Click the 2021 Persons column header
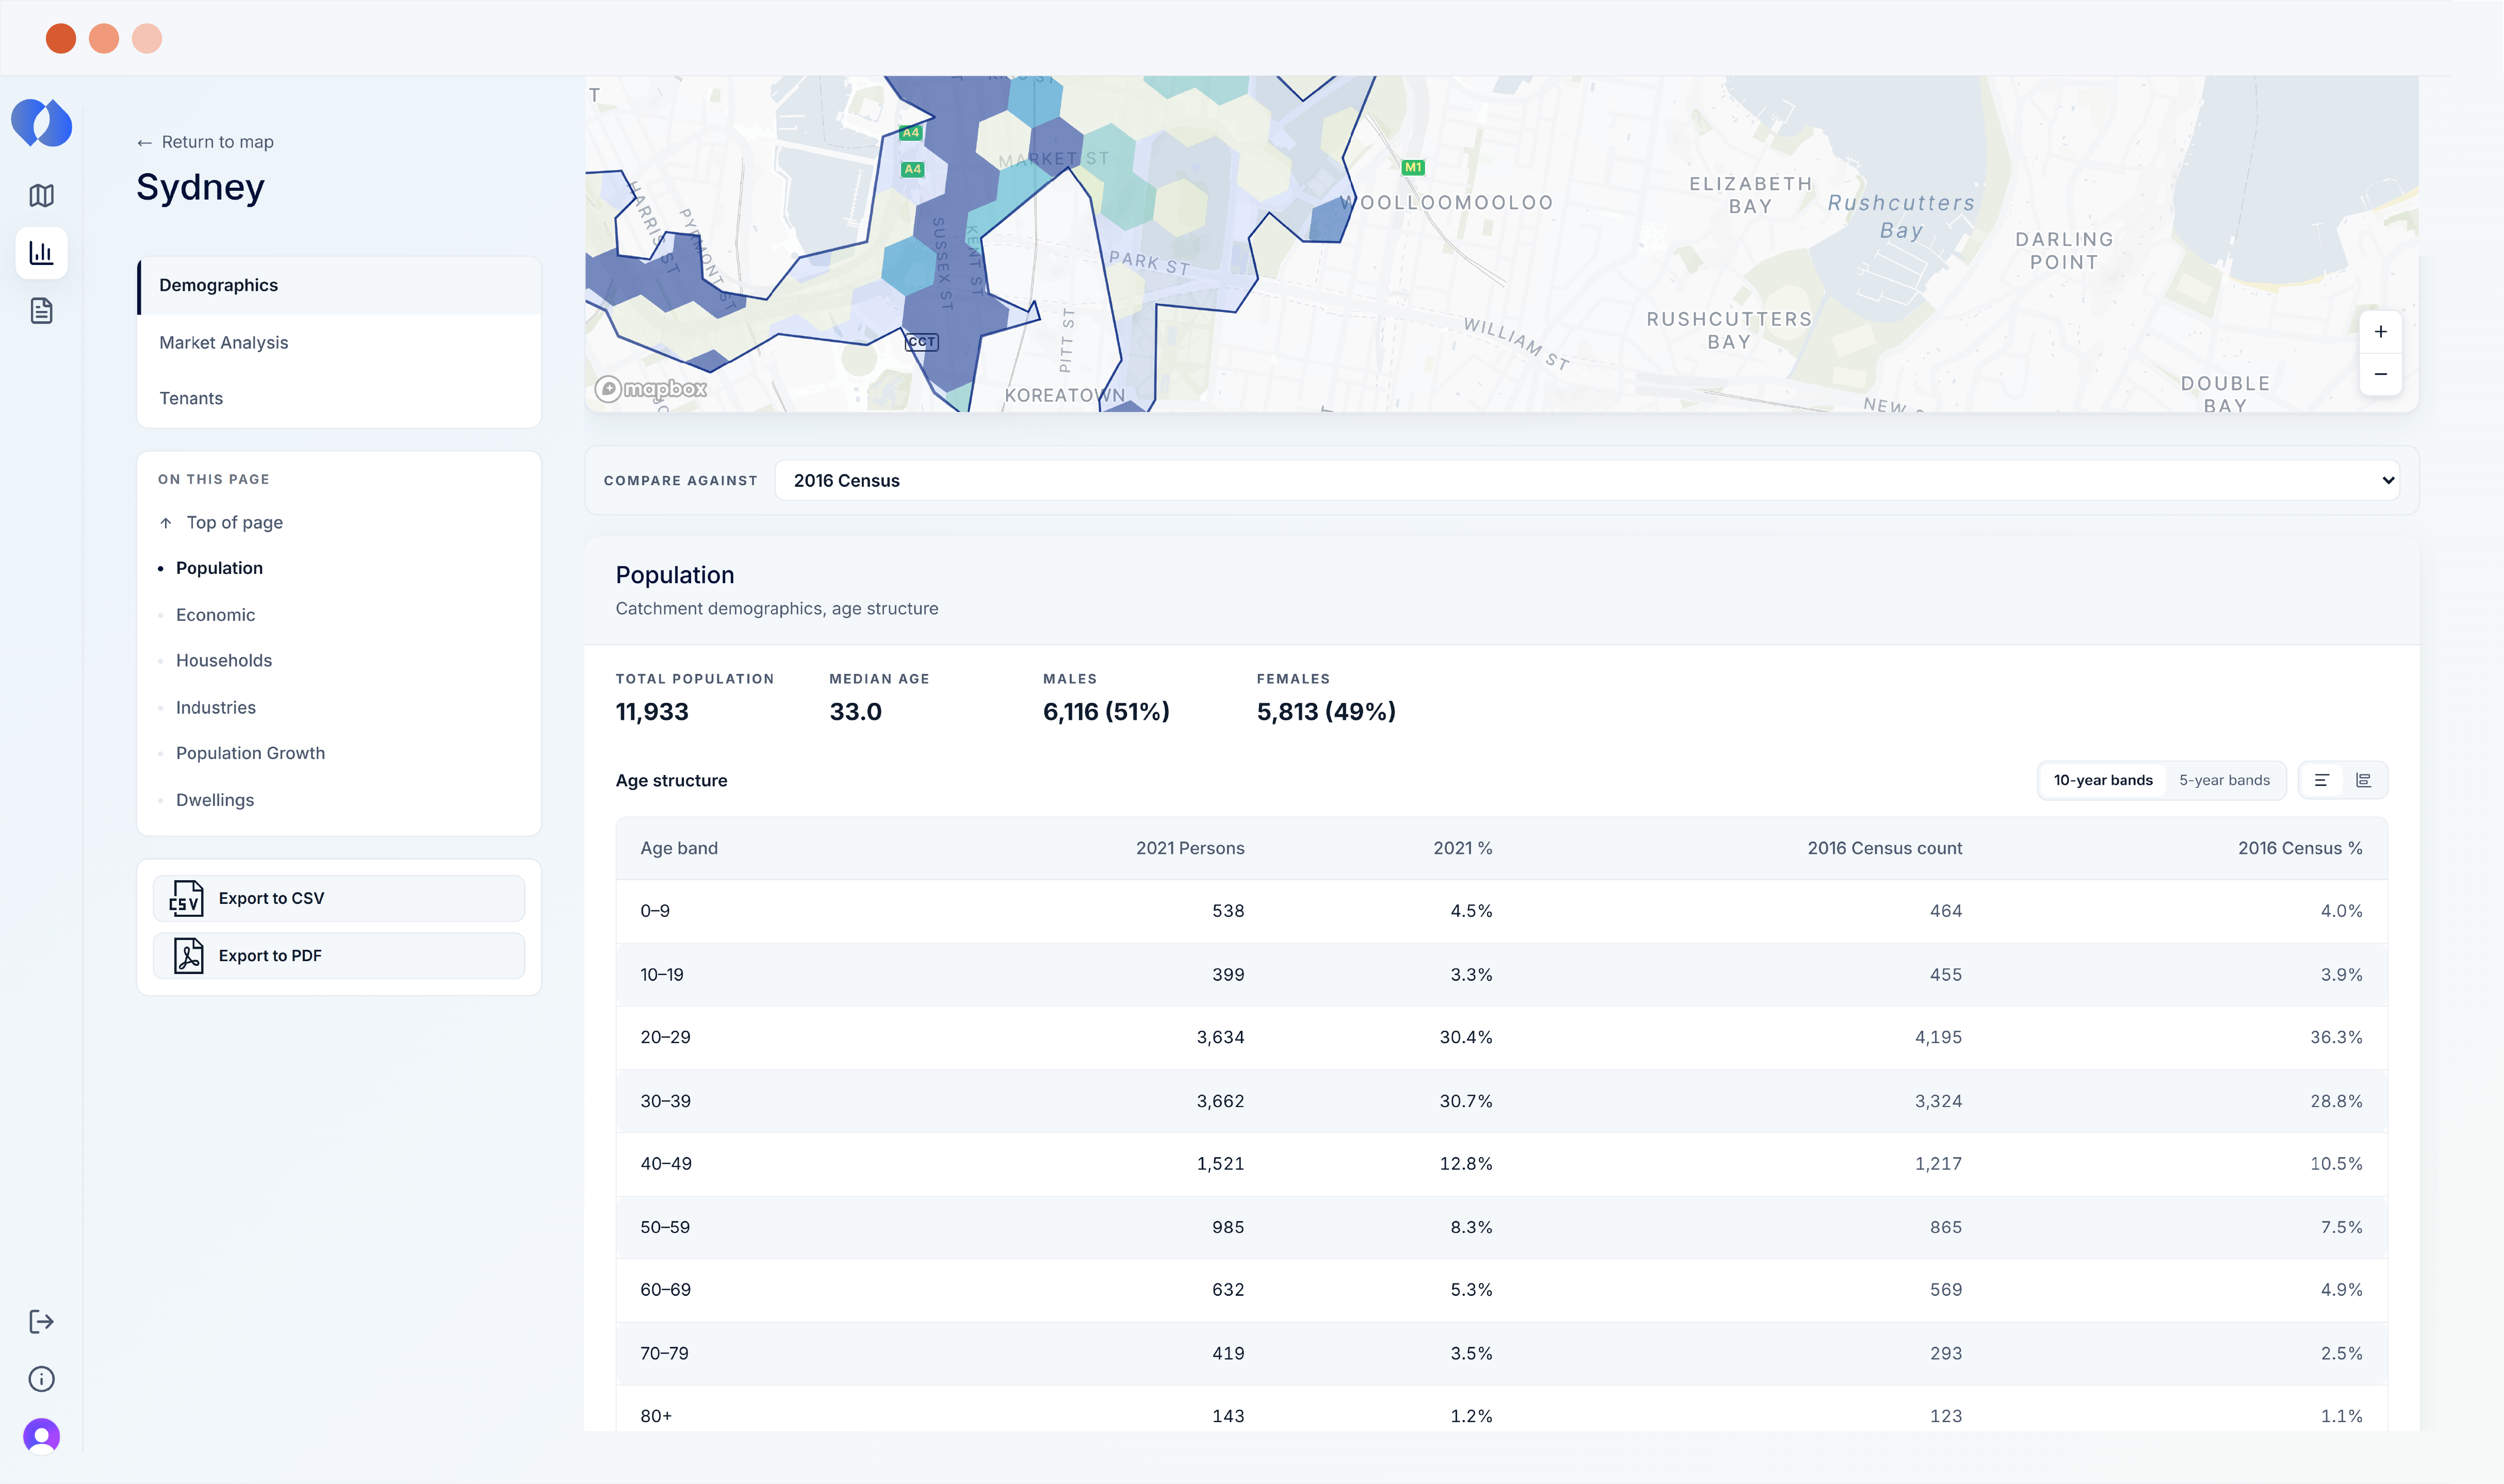The image size is (2504, 1484). (1190, 848)
